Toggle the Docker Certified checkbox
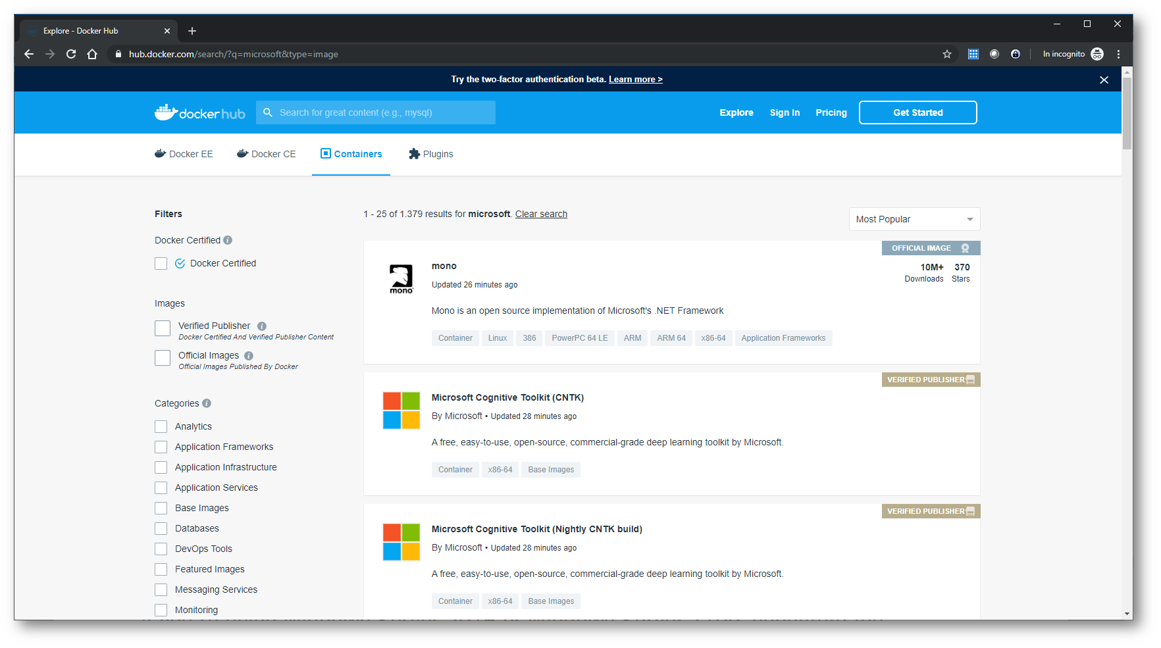The image size is (1161, 648). 161,264
